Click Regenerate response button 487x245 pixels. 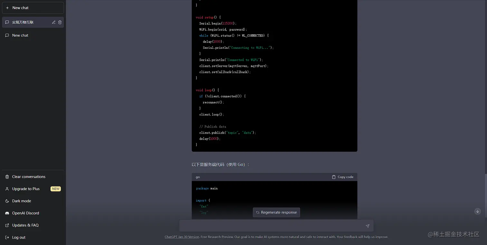pyautogui.click(x=276, y=212)
